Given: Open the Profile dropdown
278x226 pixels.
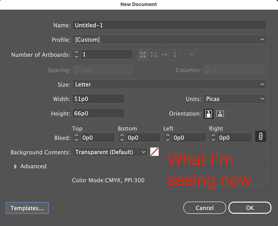Looking at the screenshot, I should (x=169, y=40).
